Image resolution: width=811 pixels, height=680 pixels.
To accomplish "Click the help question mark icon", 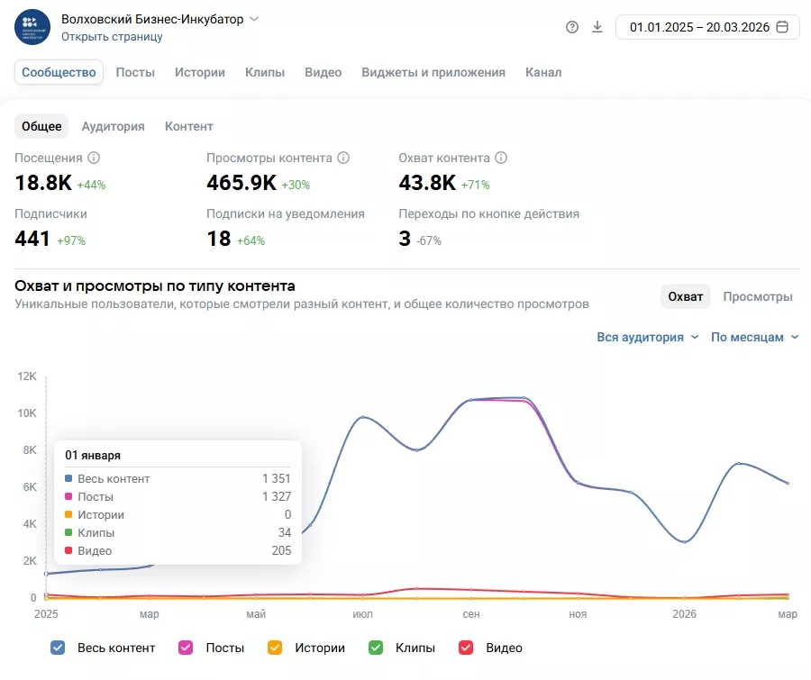I will 571,27.
